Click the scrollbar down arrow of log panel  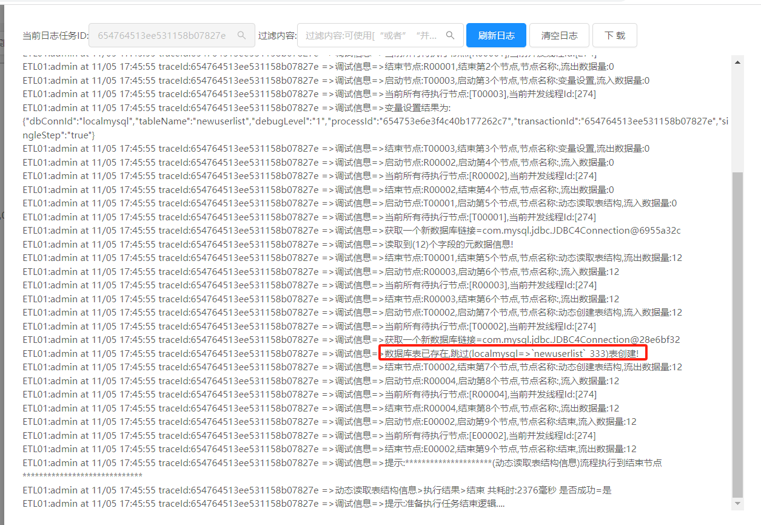point(737,503)
